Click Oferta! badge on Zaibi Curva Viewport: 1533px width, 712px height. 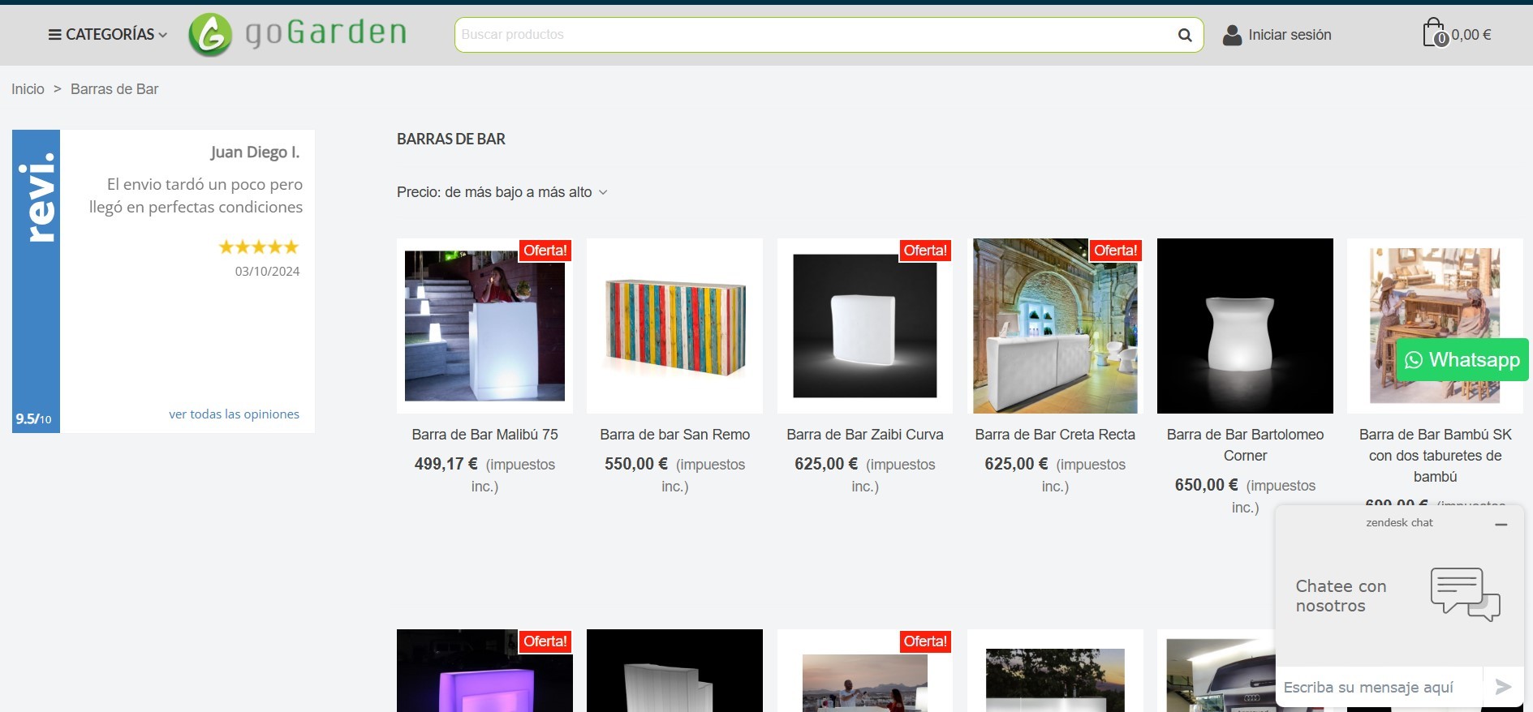925,251
